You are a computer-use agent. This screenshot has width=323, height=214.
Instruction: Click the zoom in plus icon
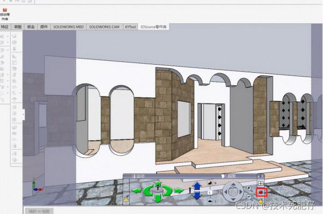(x=249, y=188)
